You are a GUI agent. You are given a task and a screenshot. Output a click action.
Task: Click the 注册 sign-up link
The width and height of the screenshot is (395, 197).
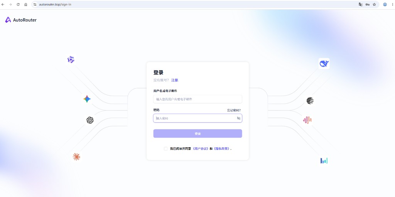point(175,80)
